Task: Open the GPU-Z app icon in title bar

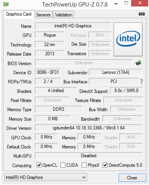Action: tap(6, 4)
